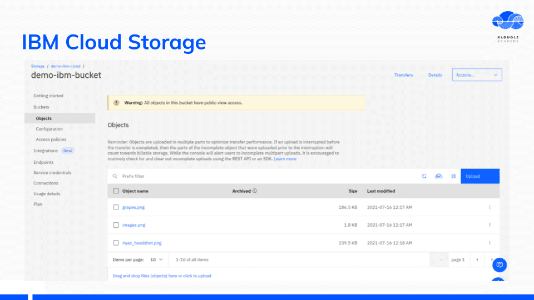Click the warning exclamation icon
Viewport: 534px width, 300px height.
116,103
